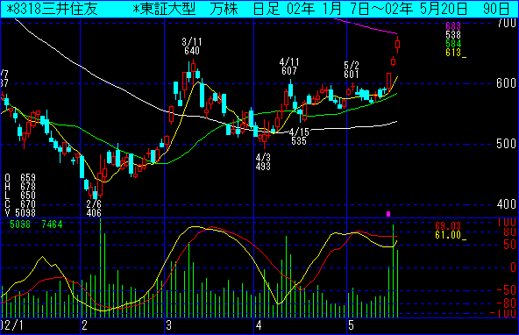Click the red 69.03 oscillator value
Screen dimensions: 519x335
coord(448,226)
